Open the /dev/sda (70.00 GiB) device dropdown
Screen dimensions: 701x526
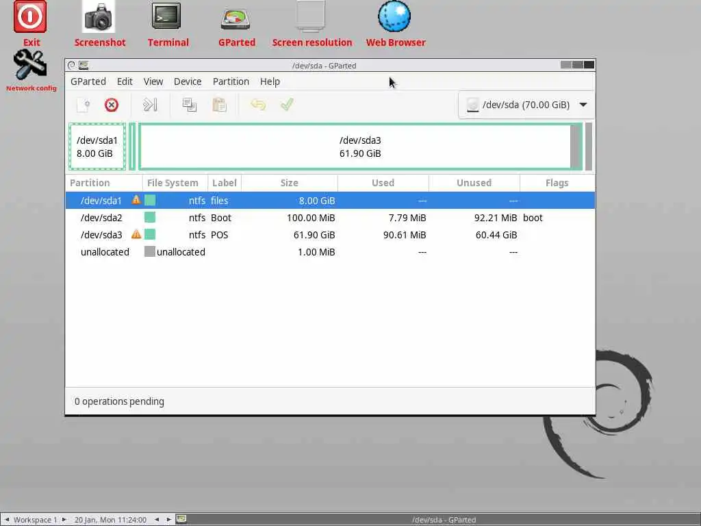coord(526,105)
